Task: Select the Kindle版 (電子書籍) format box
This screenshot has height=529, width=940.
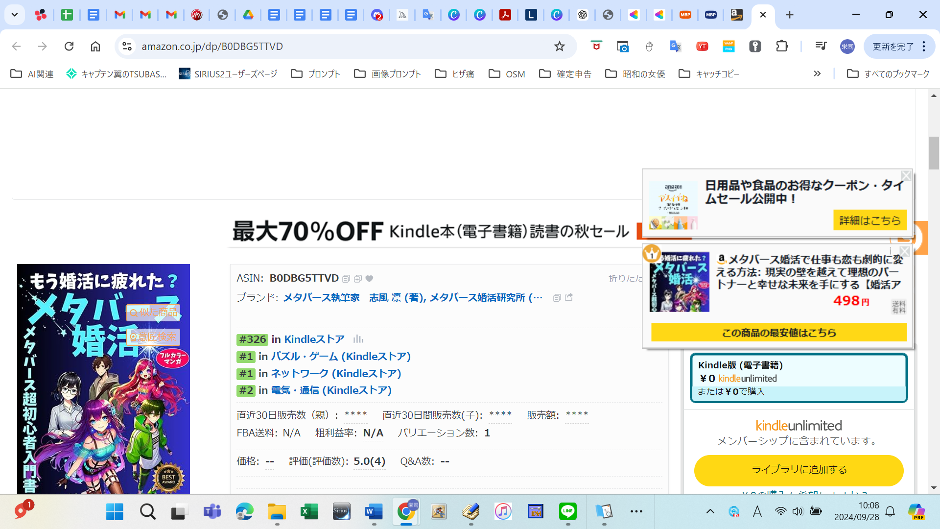Action: click(x=799, y=378)
